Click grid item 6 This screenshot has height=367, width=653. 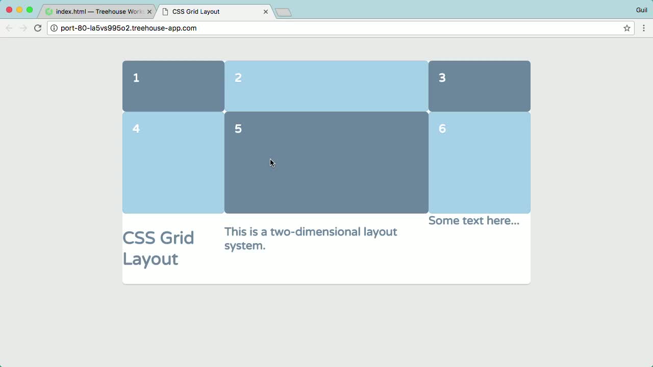point(479,162)
